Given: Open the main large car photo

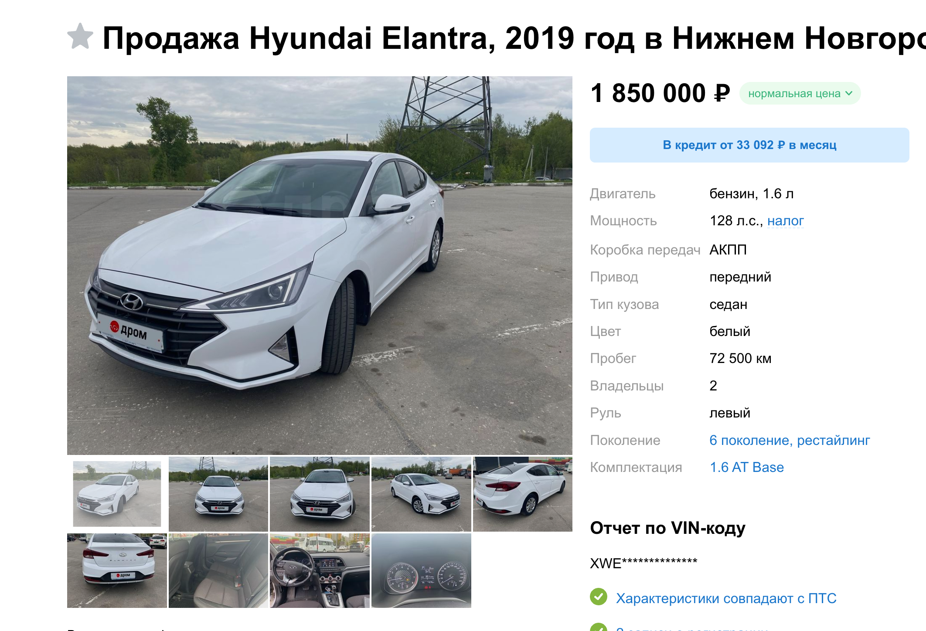Looking at the screenshot, I should click(320, 265).
